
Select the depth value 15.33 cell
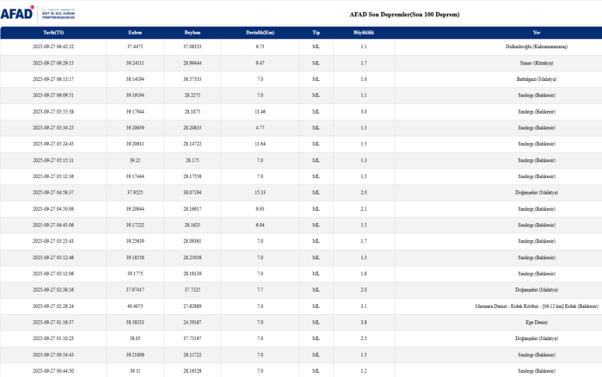259,192
